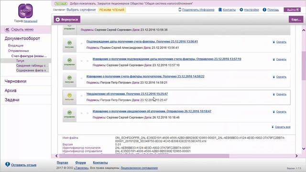
Task: Click green status icon of notice received 14:59:22
Action: point(69,77)
